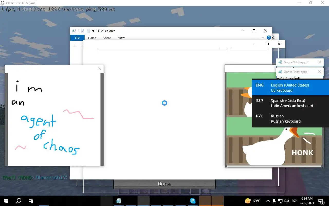The image size is (329, 206).
Task: Click the microphone tray icon
Action: 274,201
